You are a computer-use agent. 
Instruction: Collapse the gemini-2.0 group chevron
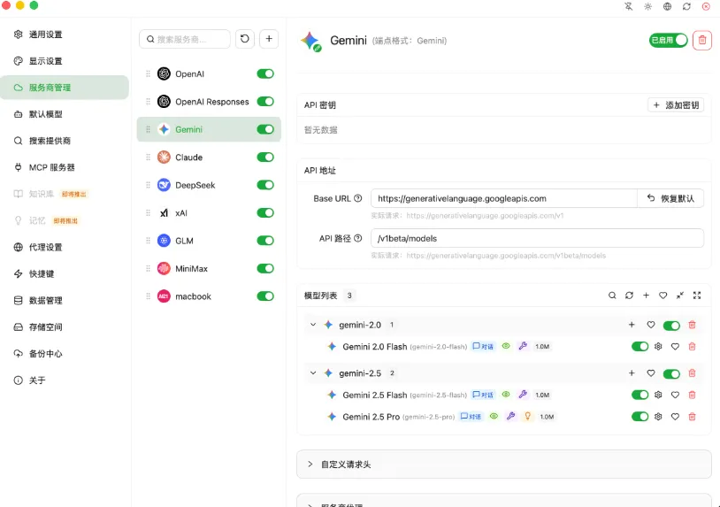point(313,325)
